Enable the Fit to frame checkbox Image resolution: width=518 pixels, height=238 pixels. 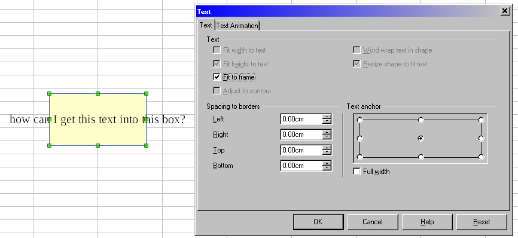(x=217, y=77)
